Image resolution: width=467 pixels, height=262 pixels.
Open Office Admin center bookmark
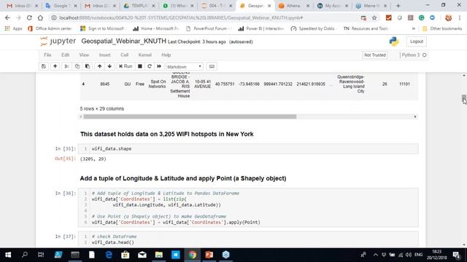50,28
